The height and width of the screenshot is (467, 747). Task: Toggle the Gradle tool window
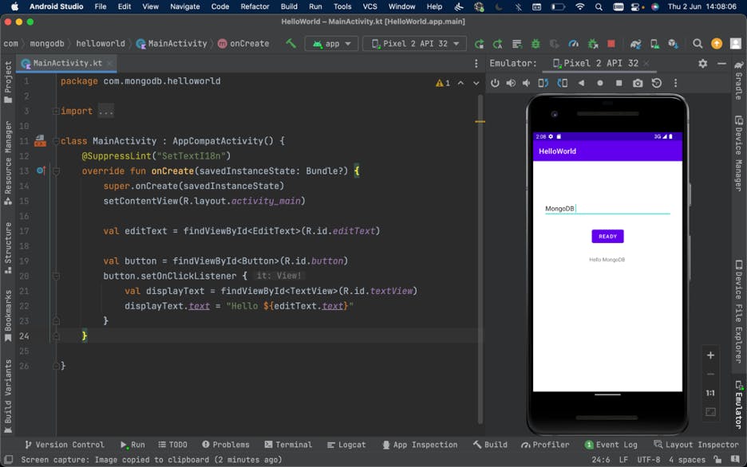(738, 80)
